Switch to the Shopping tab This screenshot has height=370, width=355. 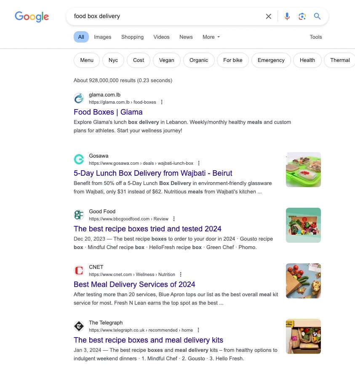(132, 37)
